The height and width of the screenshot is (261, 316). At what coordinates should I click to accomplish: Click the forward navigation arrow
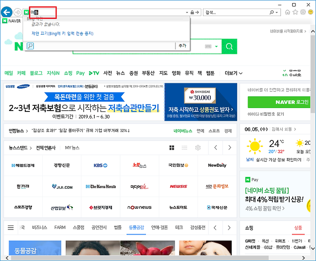coord(18,12)
